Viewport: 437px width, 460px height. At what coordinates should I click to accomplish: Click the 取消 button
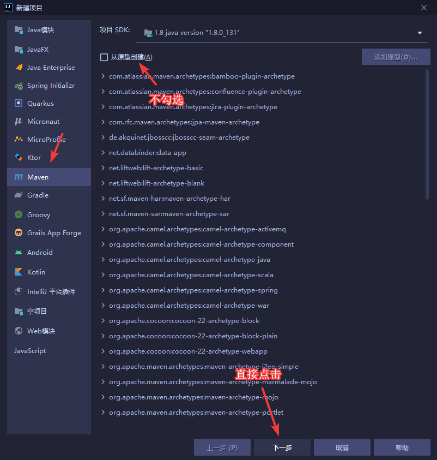[x=342, y=447]
